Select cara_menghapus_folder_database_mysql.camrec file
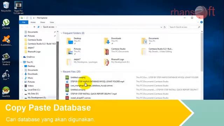Screen dimensions: 224x126 [x=92, y=85]
